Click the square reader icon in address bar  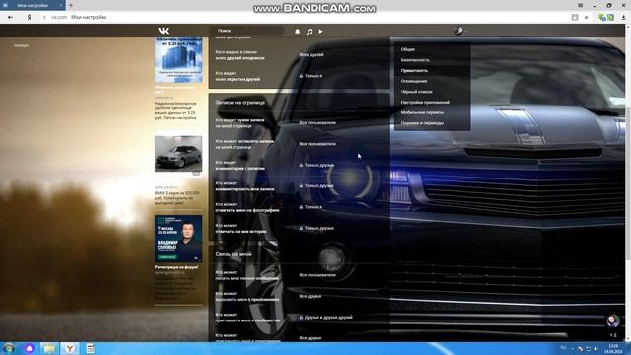point(575,17)
